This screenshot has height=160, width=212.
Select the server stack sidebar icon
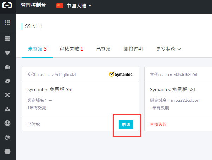[7, 38]
